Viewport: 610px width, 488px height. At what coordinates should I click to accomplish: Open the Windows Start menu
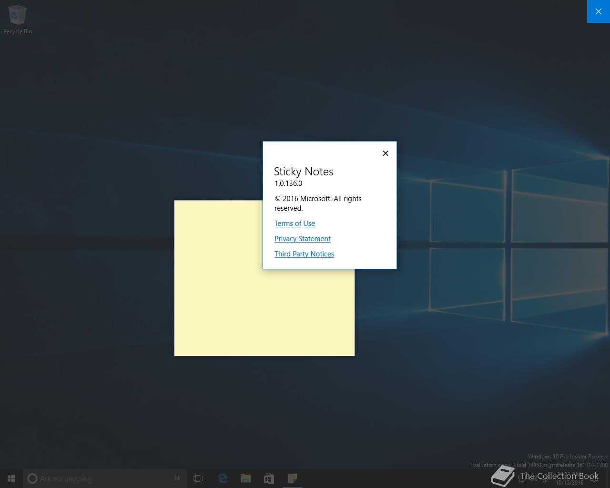(x=11, y=478)
